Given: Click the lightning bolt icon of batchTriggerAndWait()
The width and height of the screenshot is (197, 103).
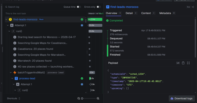Looking at the screenshot, I should [15, 72].
